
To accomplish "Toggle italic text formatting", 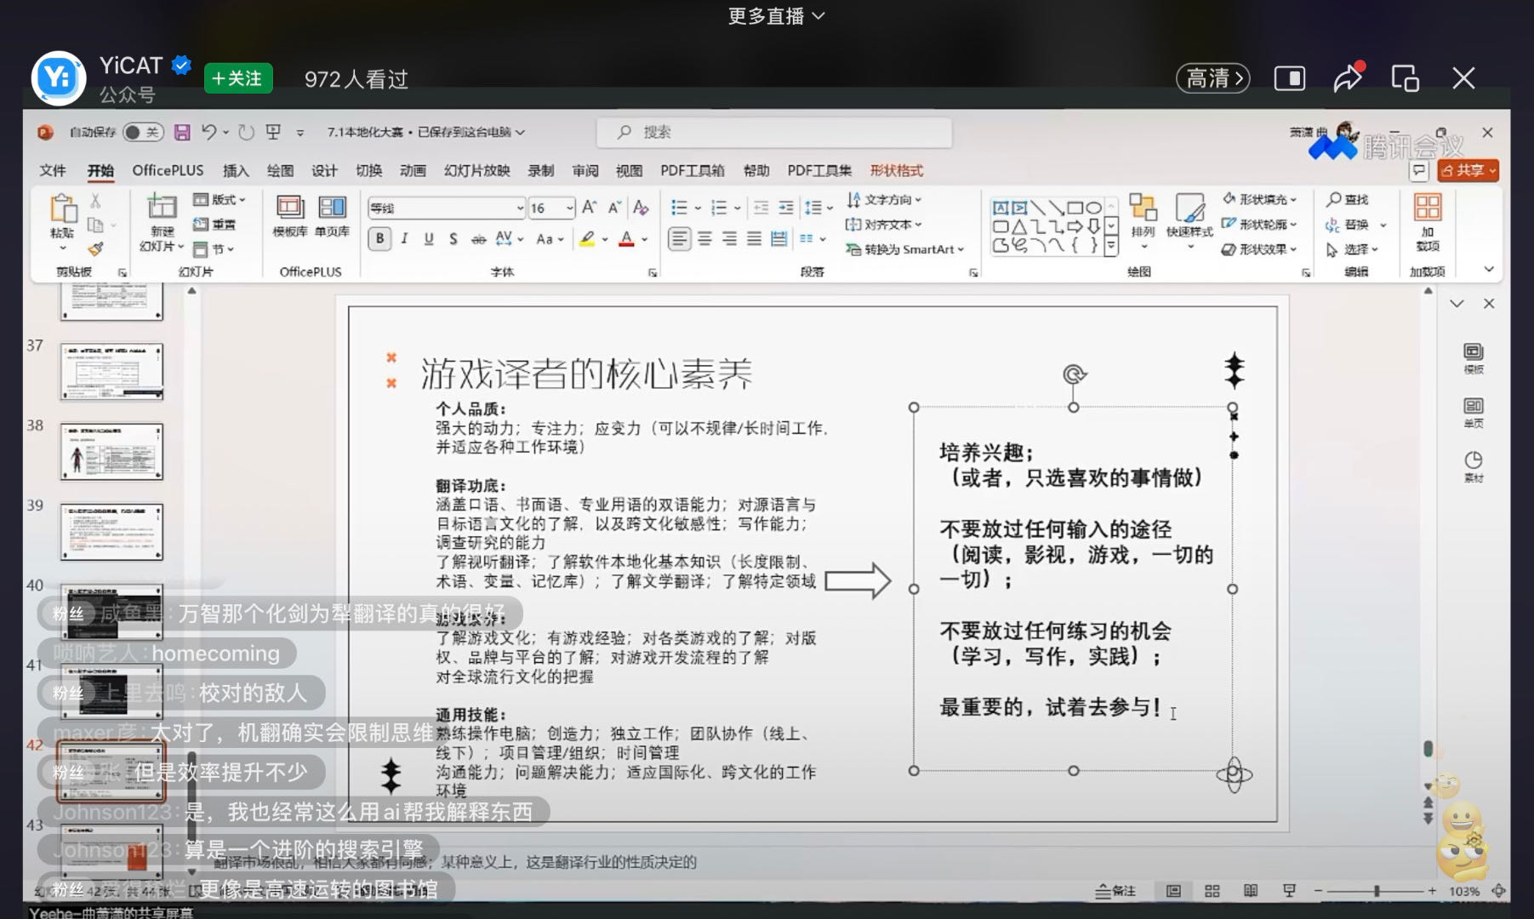I will click(x=404, y=239).
